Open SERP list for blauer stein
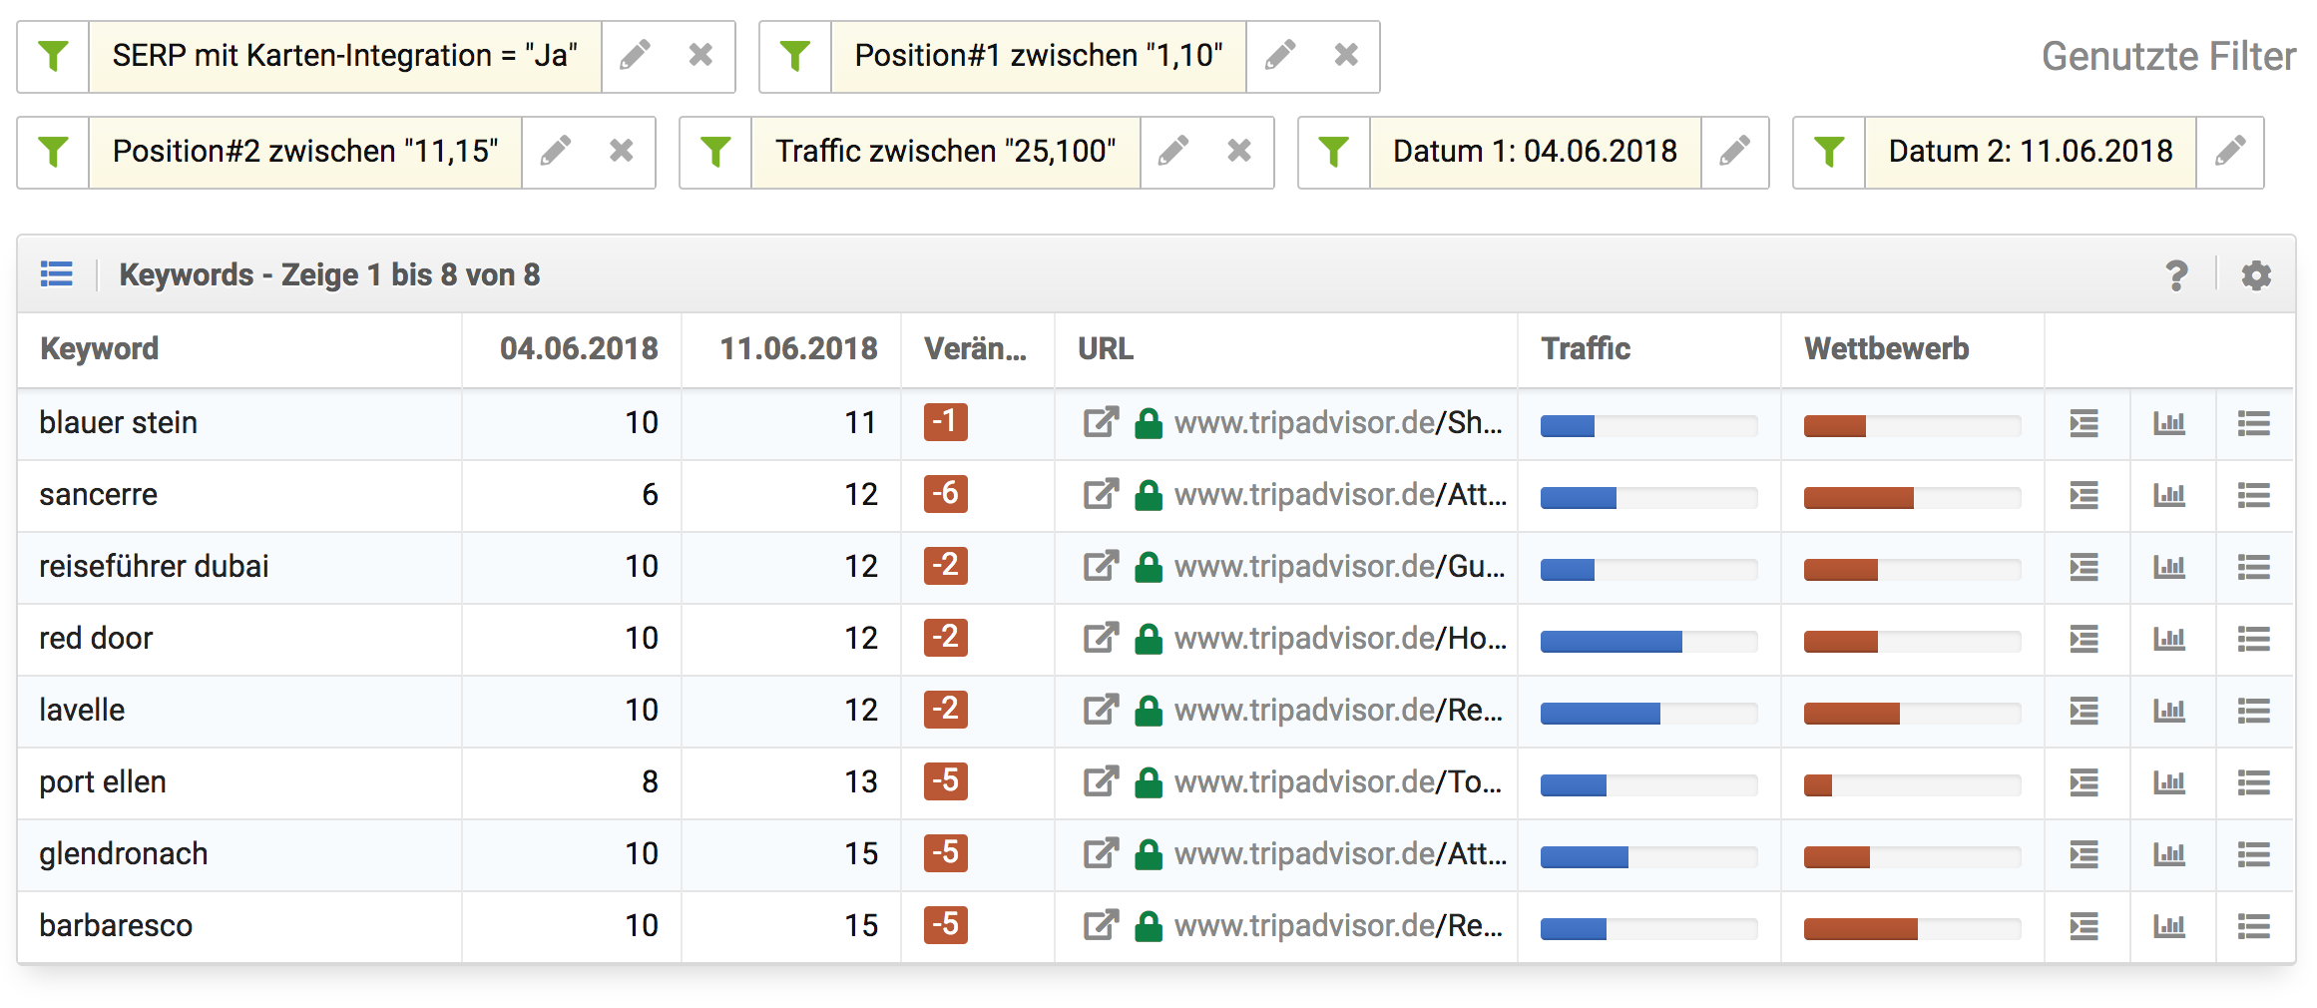The height and width of the screenshot is (1008, 2317). click(x=2084, y=423)
